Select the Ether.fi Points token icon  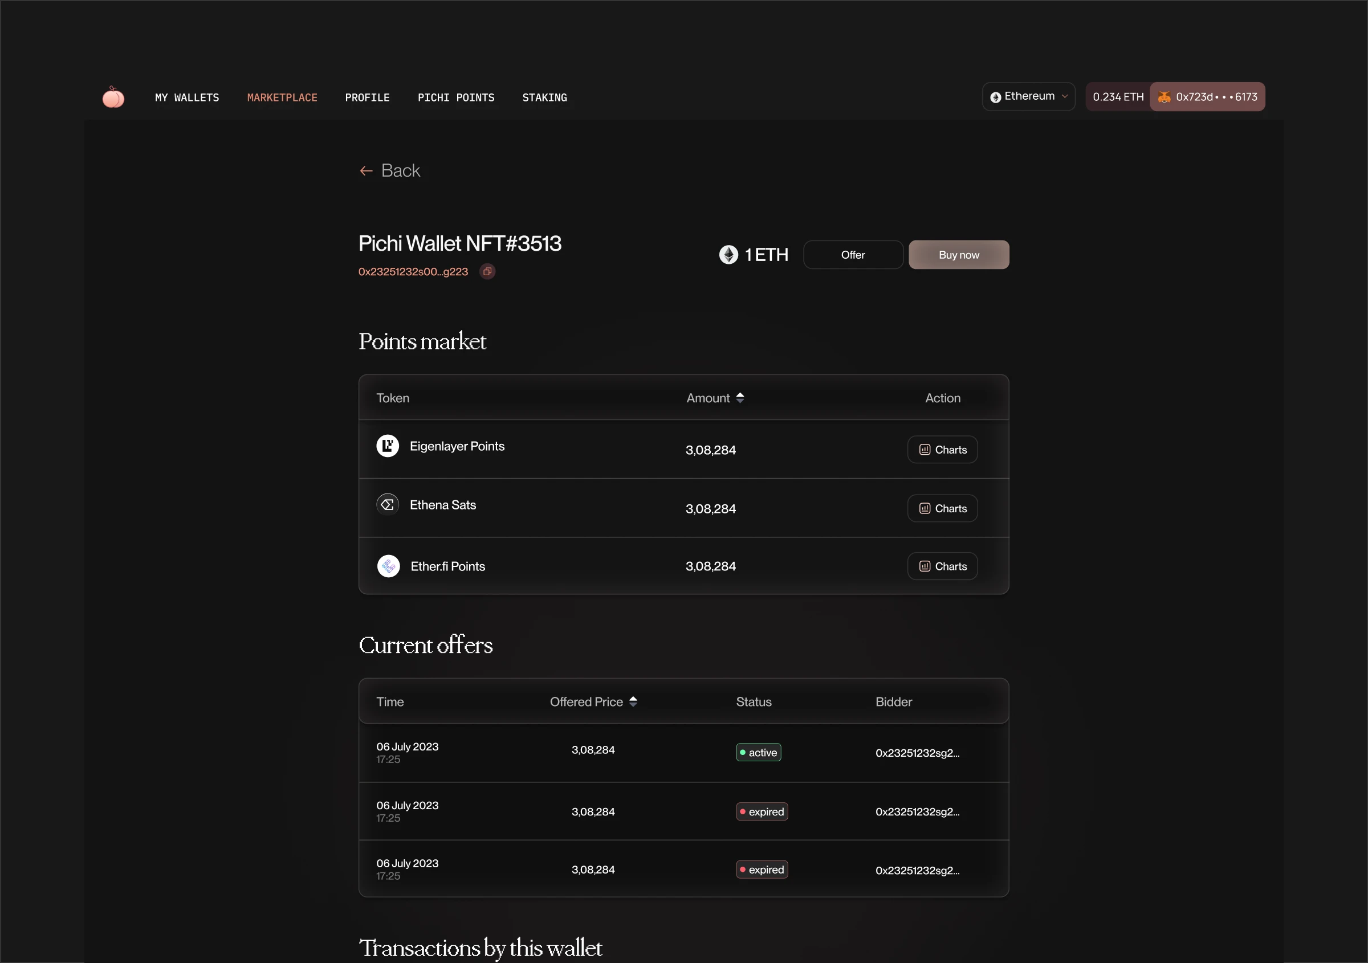(388, 566)
